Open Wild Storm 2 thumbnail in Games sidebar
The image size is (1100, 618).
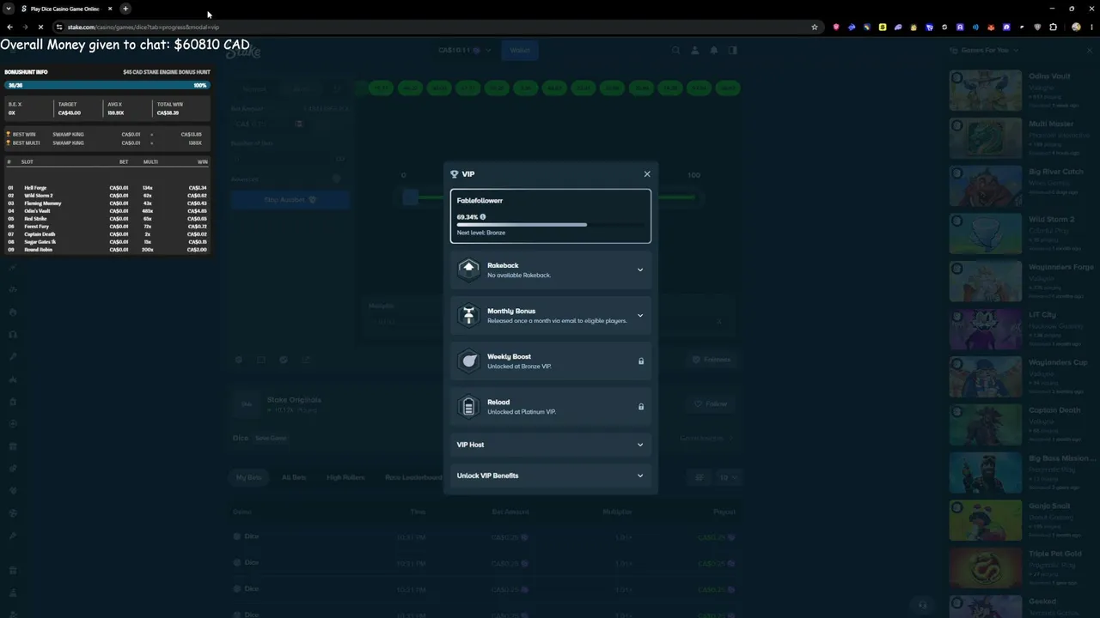[986, 233]
